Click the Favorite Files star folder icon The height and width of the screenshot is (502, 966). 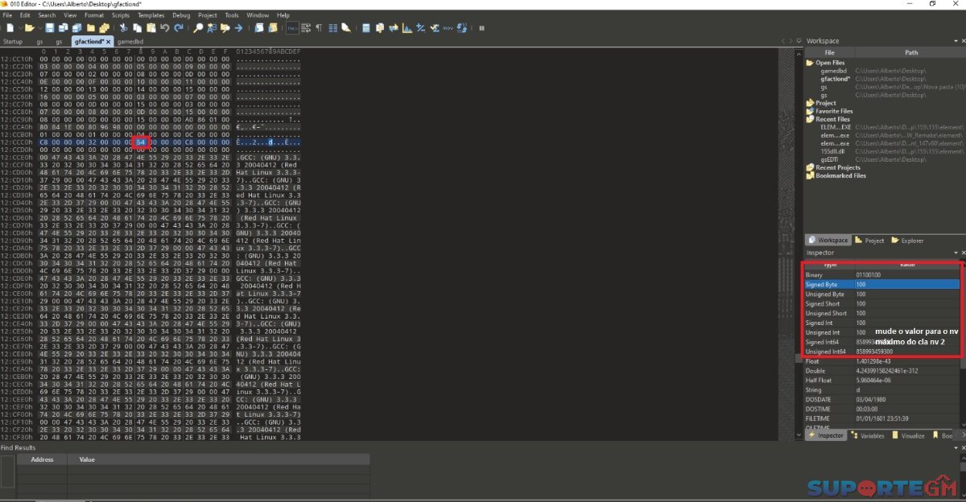pyautogui.click(x=810, y=111)
